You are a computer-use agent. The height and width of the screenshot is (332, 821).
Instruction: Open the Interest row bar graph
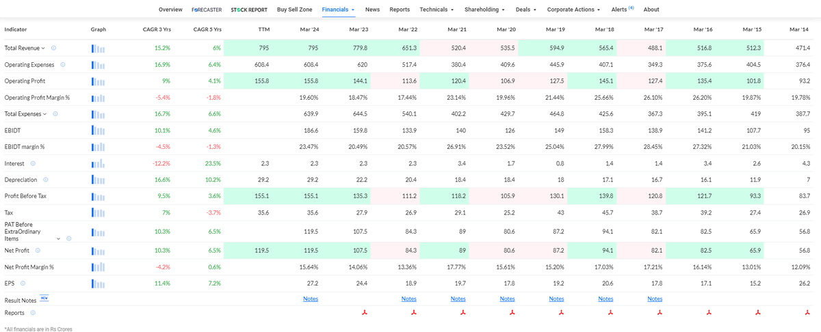tap(98, 163)
